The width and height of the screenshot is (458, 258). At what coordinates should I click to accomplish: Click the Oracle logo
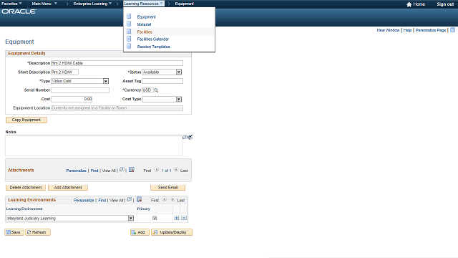click(x=19, y=11)
